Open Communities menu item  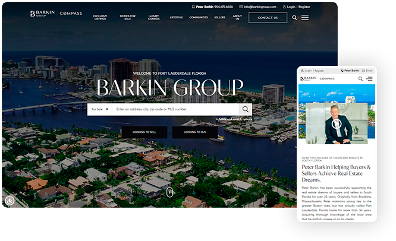(199, 17)
